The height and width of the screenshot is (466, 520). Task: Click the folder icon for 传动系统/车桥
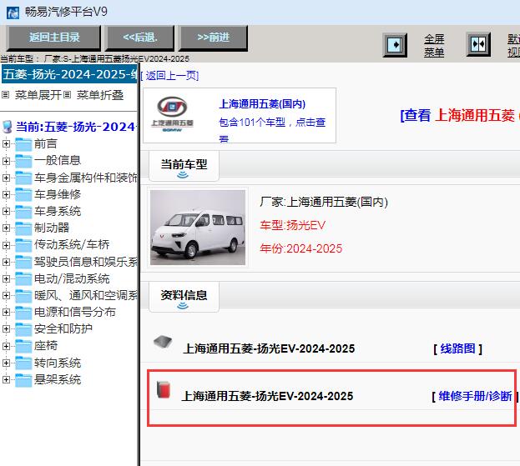23,245
